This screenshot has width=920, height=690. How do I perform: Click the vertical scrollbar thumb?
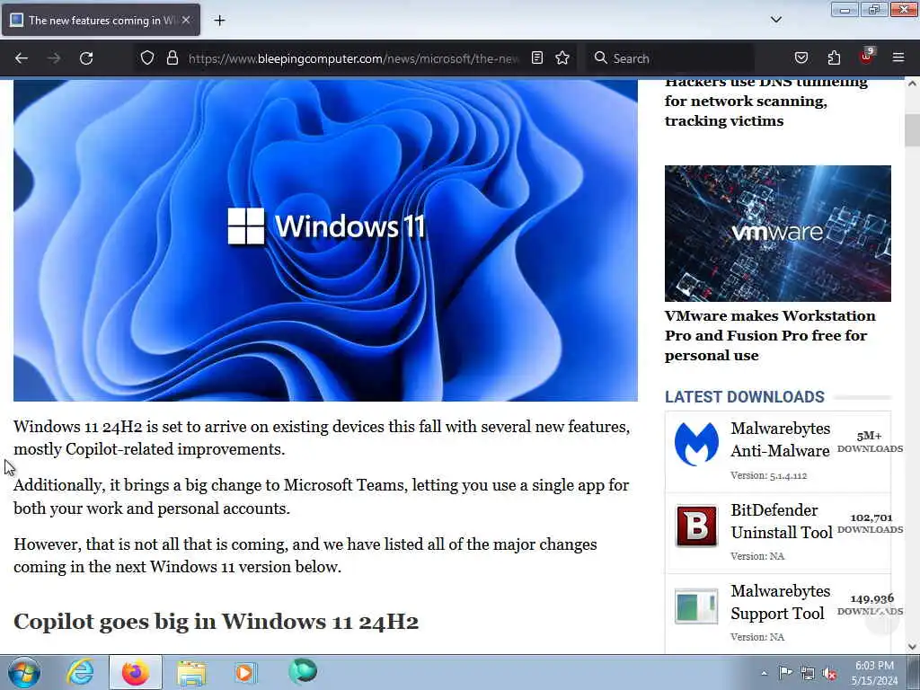[913, 130]
